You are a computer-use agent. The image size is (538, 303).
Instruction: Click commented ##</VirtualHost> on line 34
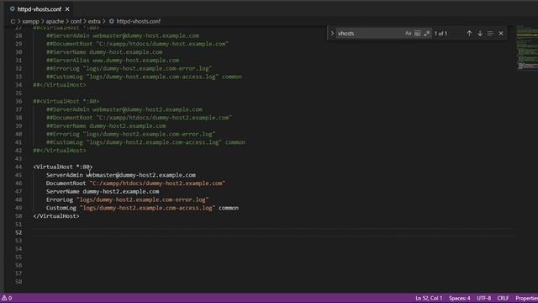[x=60, y=85]
